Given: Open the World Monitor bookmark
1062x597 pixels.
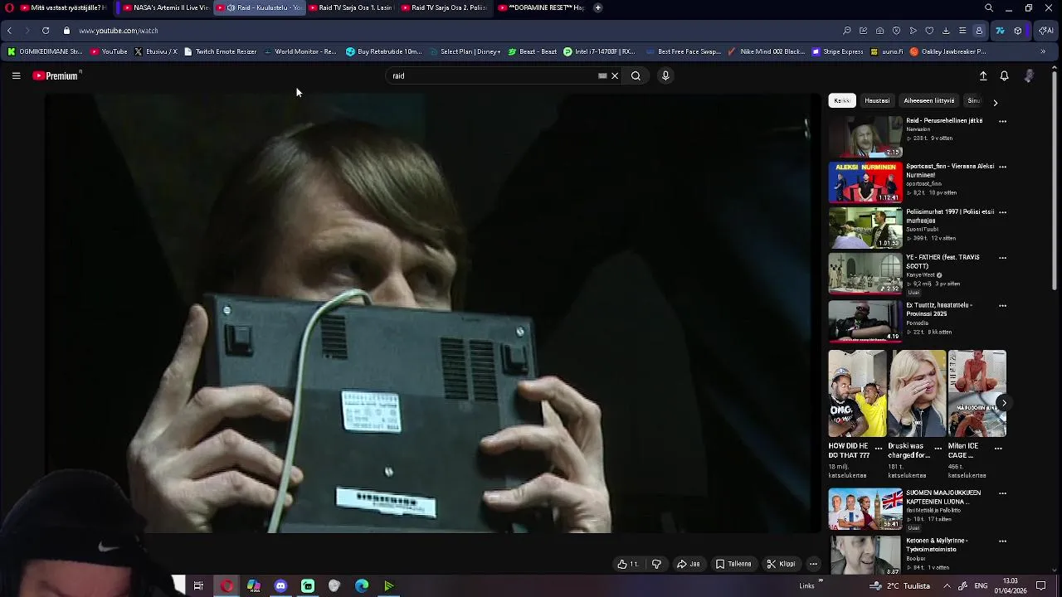Looking at the screenshot, I should coord(300,51).
